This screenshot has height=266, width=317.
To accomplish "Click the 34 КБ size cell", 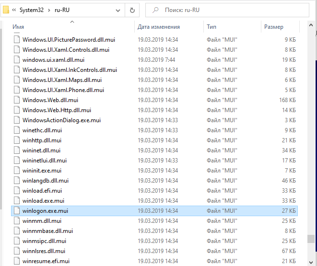I will [289, 150].
